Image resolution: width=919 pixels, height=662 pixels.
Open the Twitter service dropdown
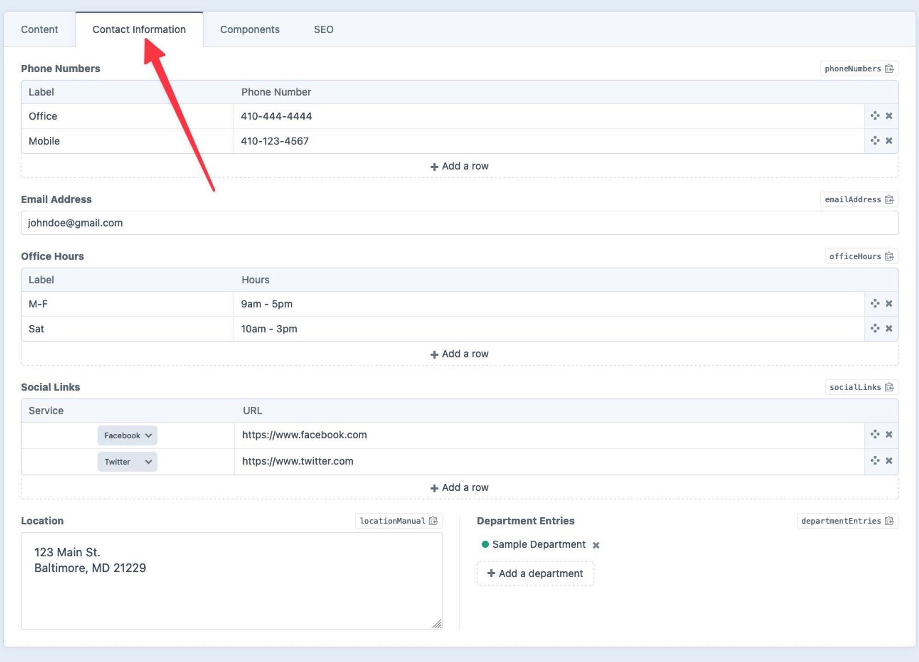[x=127, y=462]
